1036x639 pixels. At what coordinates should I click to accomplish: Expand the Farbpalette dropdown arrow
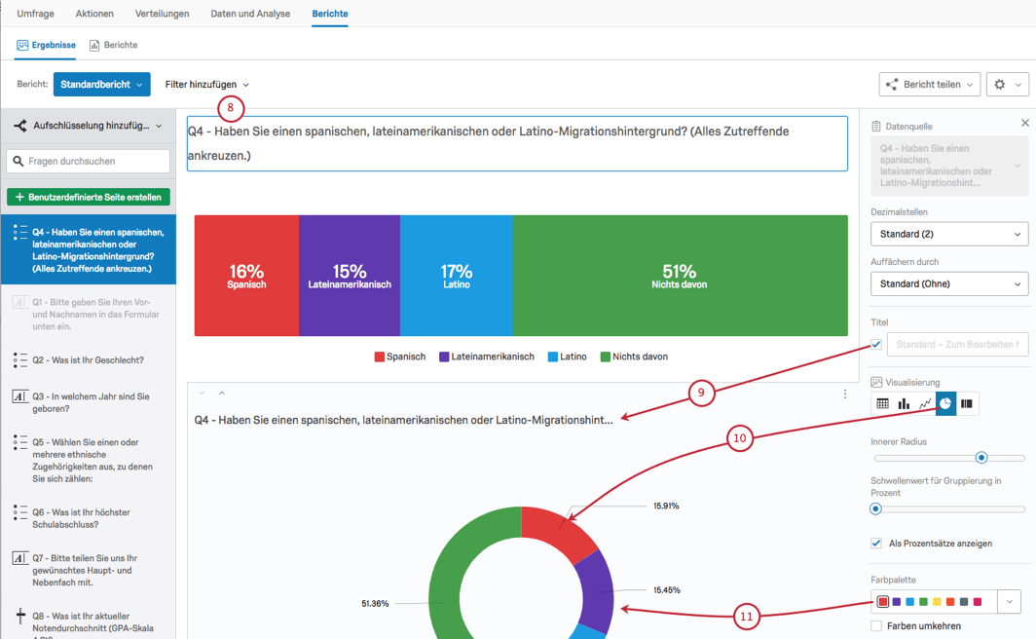[x=1010, y=602]
